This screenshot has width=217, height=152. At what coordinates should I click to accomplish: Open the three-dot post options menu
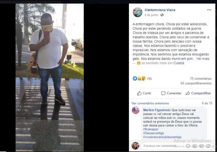pos(209,10)
